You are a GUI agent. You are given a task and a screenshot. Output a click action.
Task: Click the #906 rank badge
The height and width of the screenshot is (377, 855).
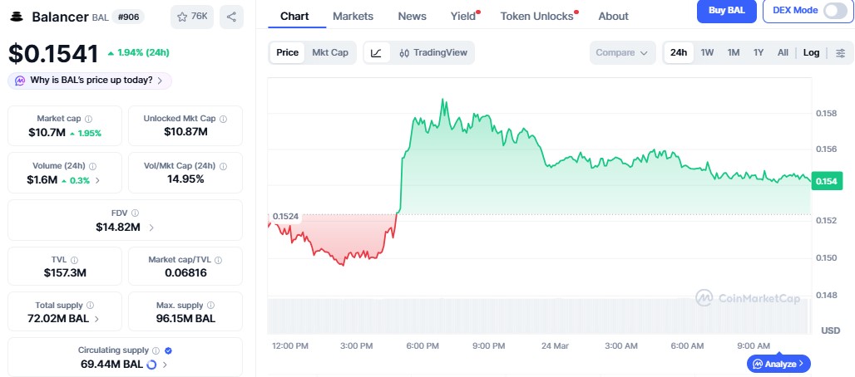point(128,17)
